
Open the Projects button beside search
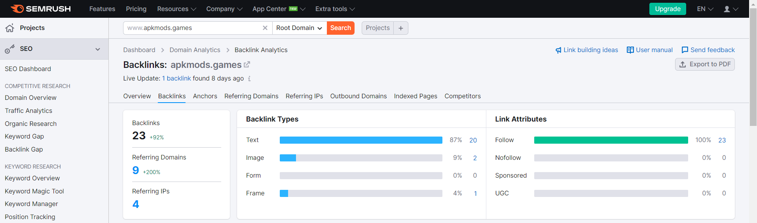coord(378,28)
